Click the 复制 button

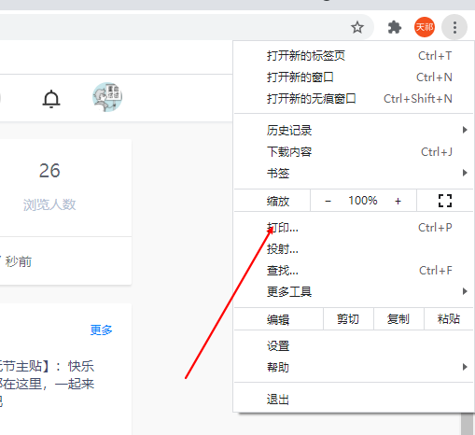pyautogui.click(x=398, y=319)
